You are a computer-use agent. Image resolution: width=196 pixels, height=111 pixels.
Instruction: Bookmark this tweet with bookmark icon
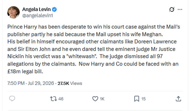[x=137, y=99]
